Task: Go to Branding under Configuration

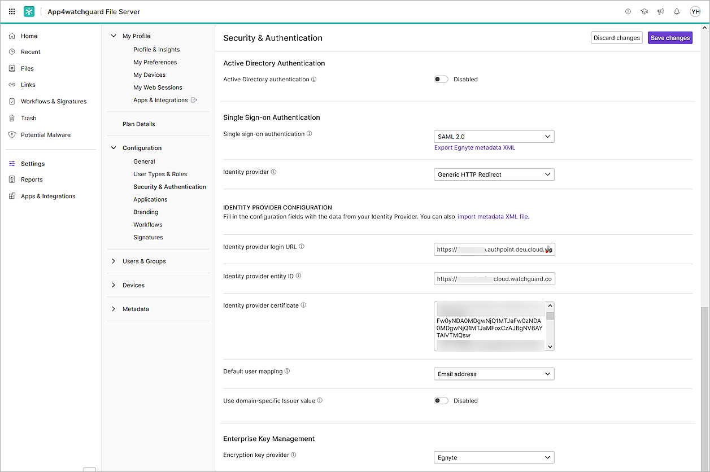Action: pos(146,212)
